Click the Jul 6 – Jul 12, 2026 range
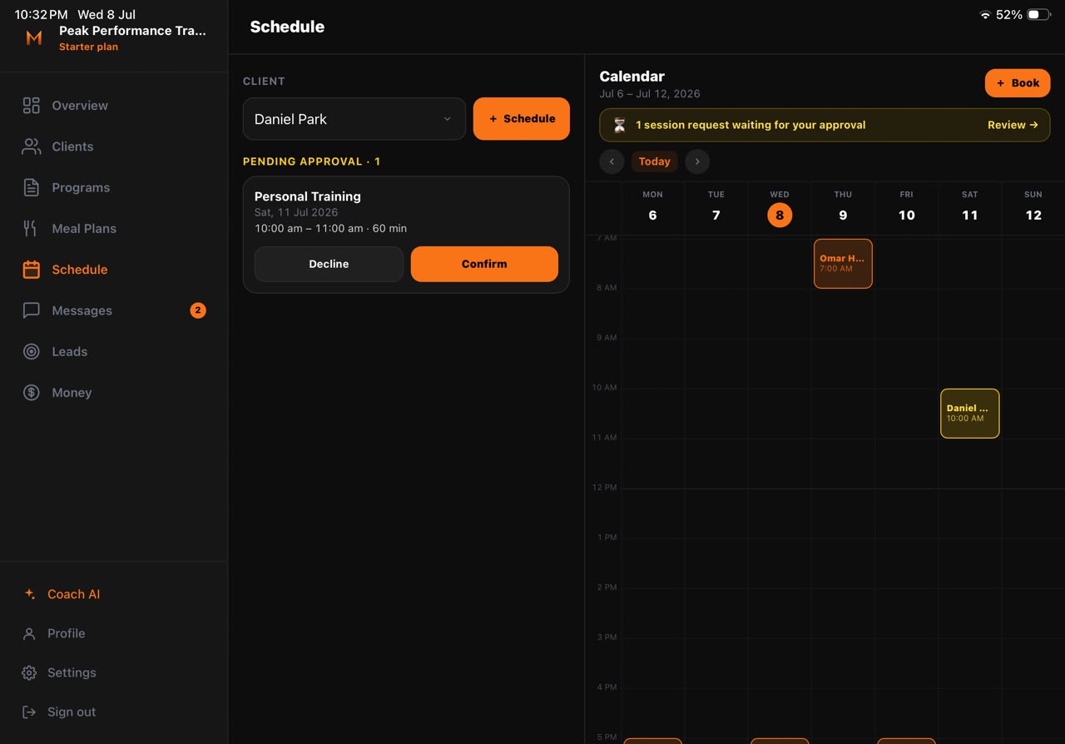The width and height of the screenshot is (1065, 744). [650, 94]
